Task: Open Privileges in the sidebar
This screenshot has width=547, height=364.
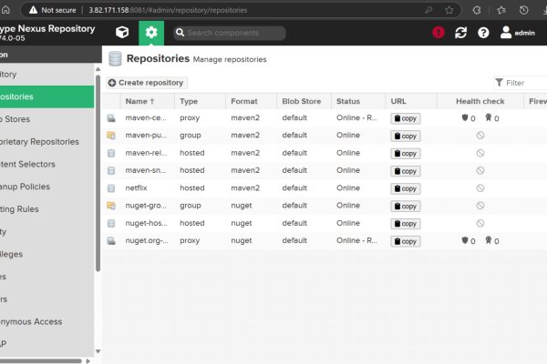Action: [x=46, y=254]
